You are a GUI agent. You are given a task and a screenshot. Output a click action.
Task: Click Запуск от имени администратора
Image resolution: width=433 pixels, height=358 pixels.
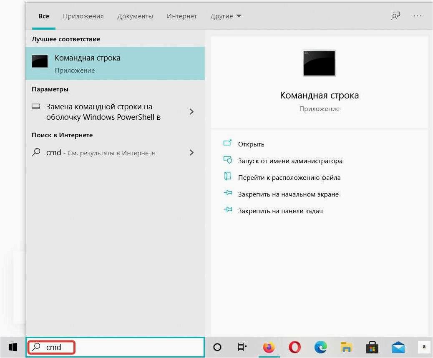(x=290, y=161)
